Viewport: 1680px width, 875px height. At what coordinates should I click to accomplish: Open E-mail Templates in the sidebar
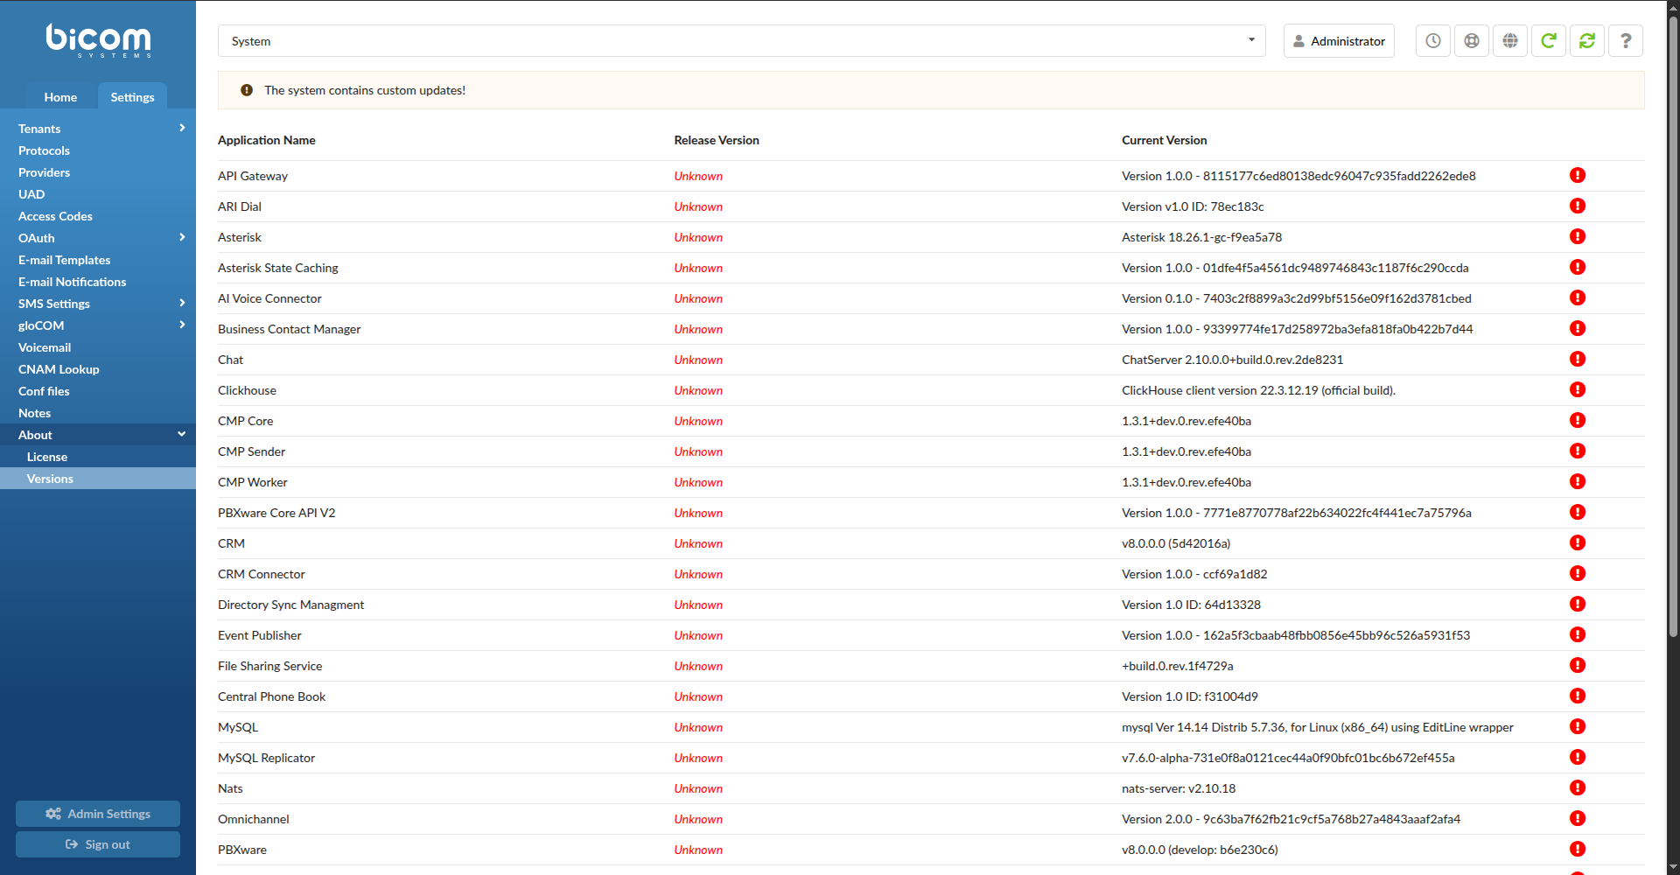point(98,260)
